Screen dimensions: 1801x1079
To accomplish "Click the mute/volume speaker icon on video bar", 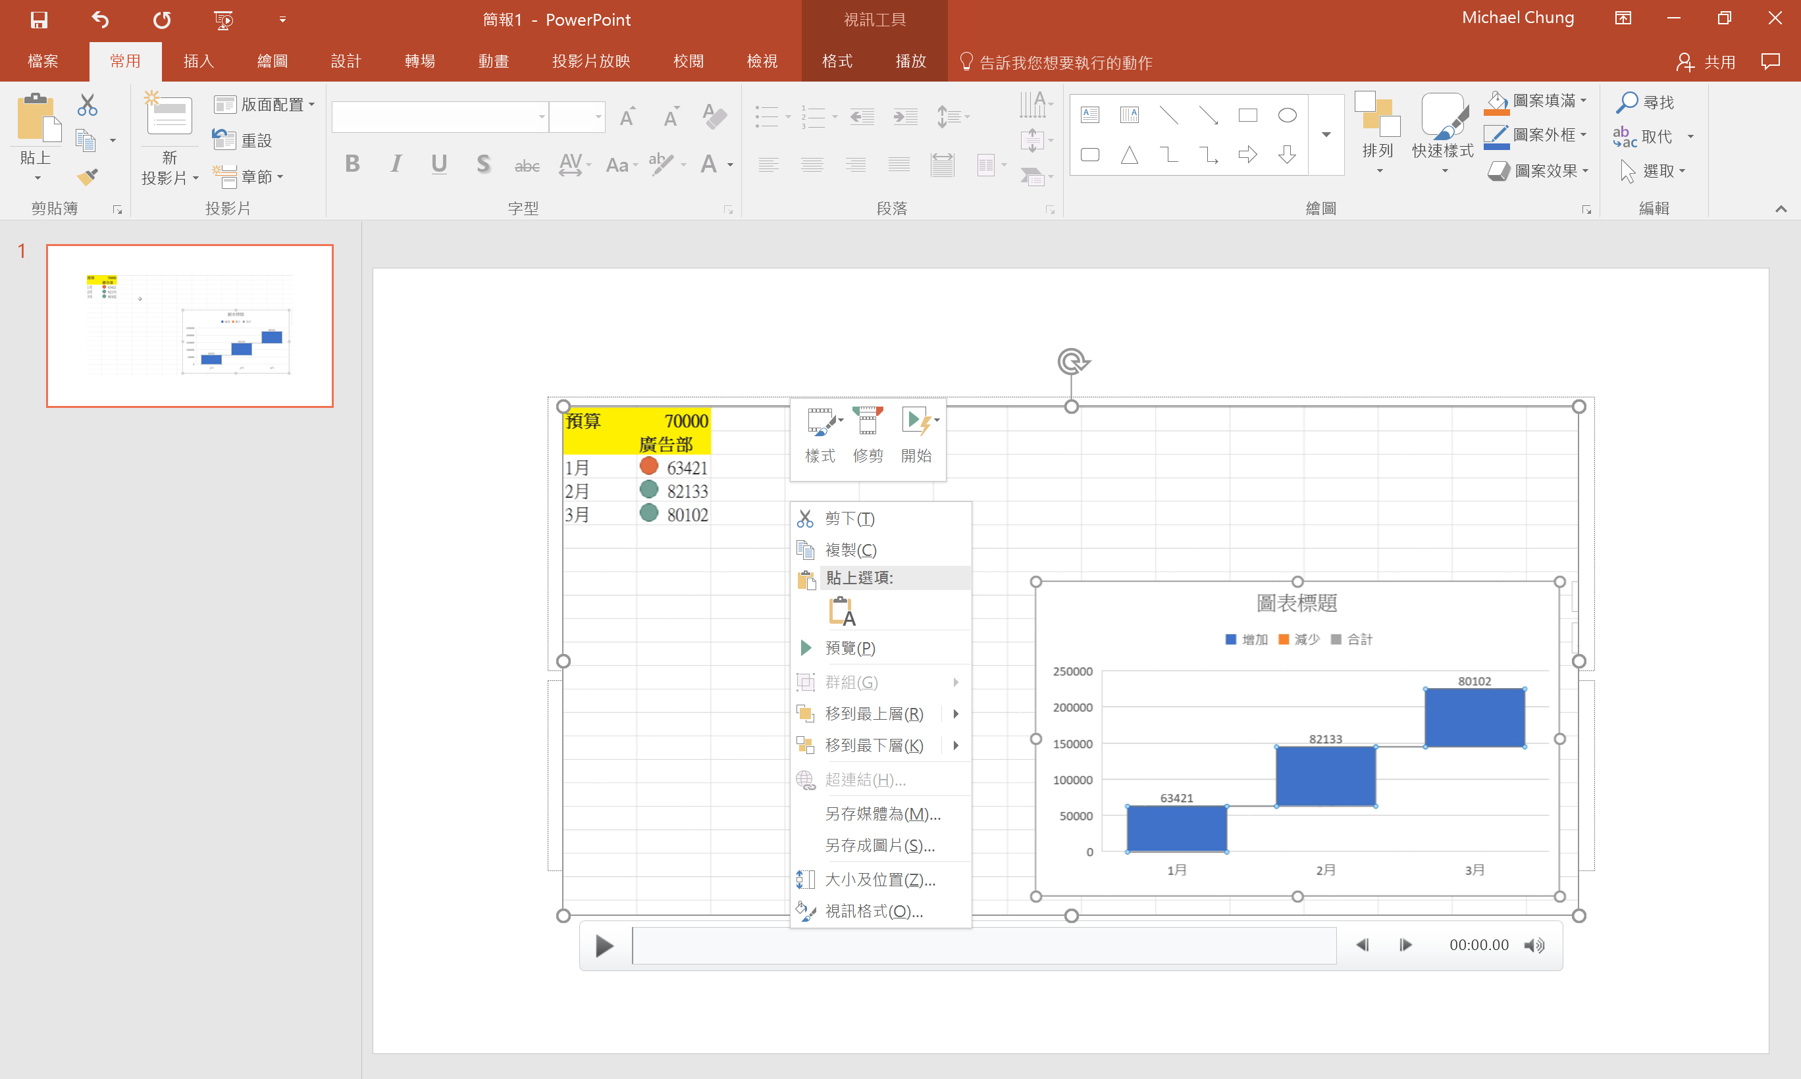I will [x=1535, y=945].
